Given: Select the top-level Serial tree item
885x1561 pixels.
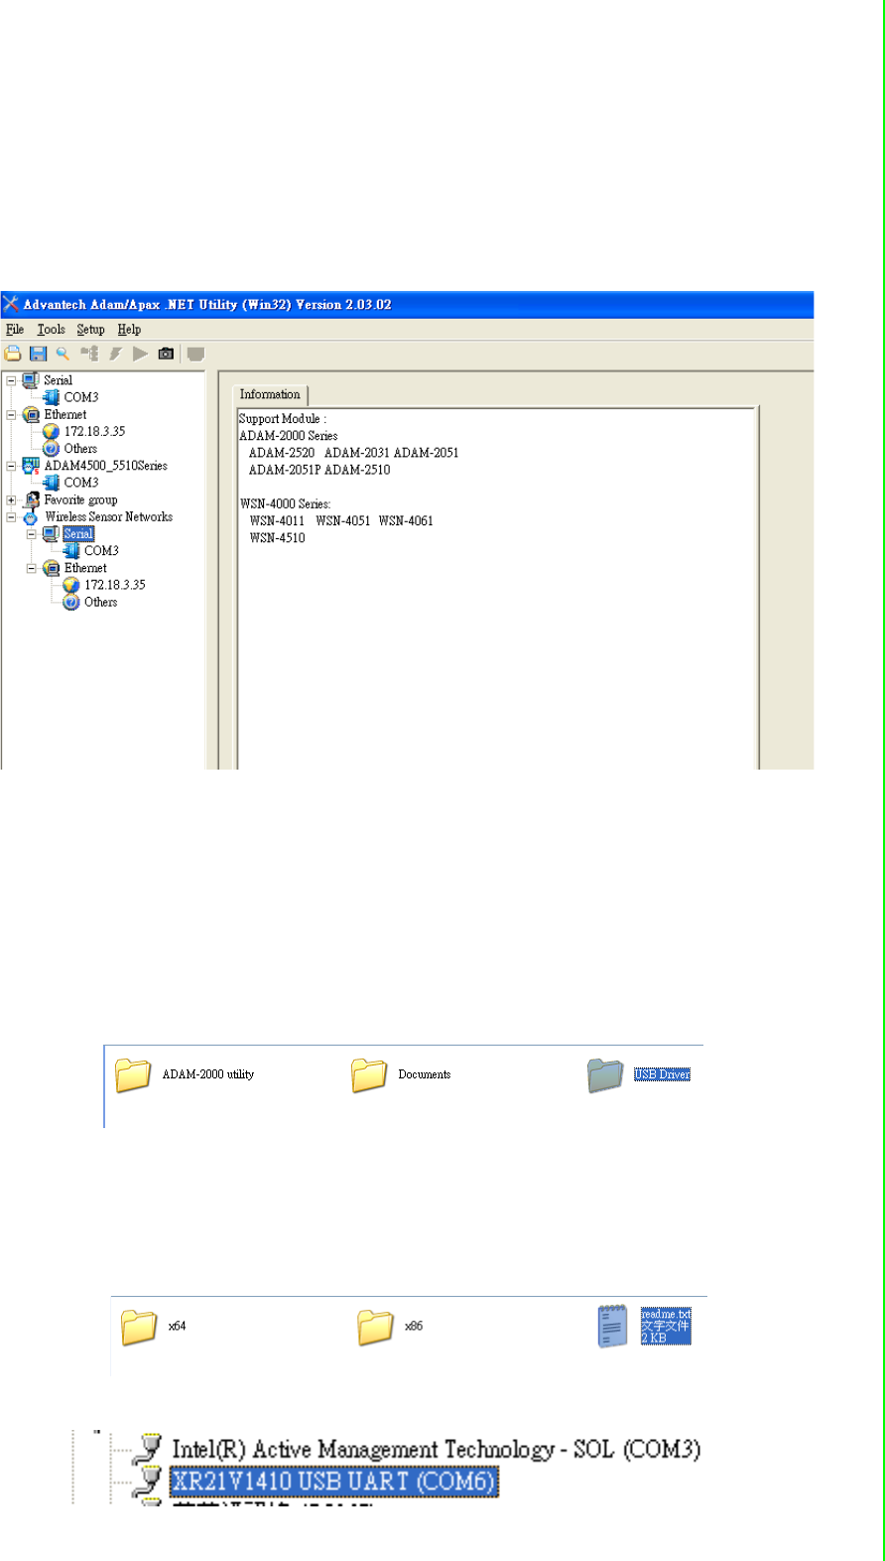Looking at the screenshot, I should 58,380.
